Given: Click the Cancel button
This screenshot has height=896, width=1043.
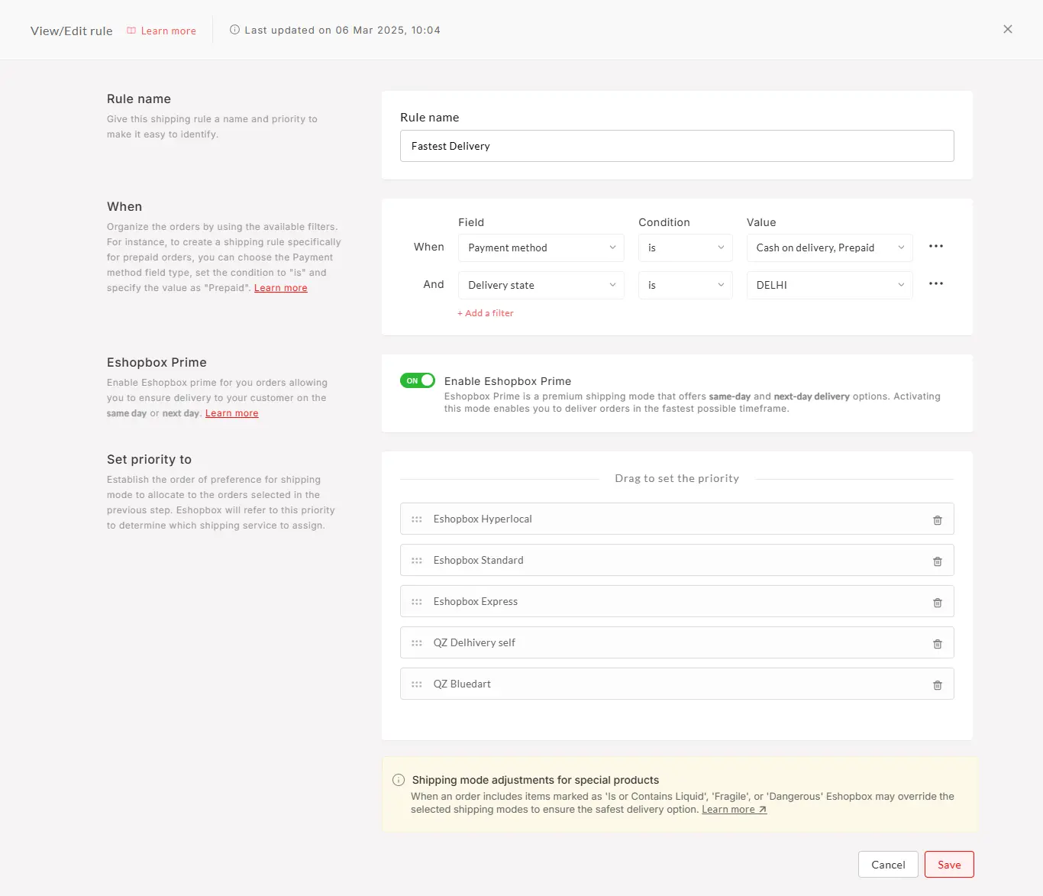Looking at the screenshot, I should pyautogui.click(x=888, y=865).
